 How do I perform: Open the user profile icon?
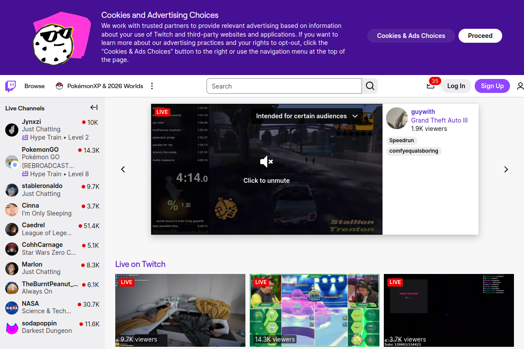coord(520,86)
